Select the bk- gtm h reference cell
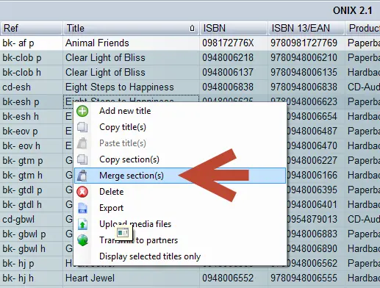 [x=32, y=176]
